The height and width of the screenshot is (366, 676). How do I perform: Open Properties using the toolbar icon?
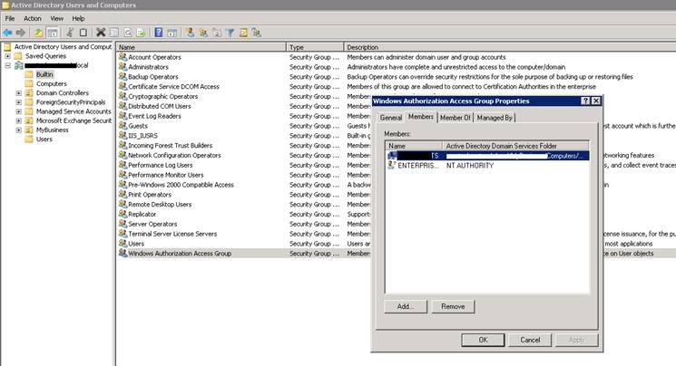(114, 33)
